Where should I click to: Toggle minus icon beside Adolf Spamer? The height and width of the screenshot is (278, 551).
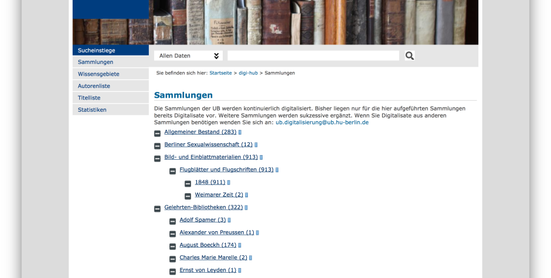click(172, 221)
